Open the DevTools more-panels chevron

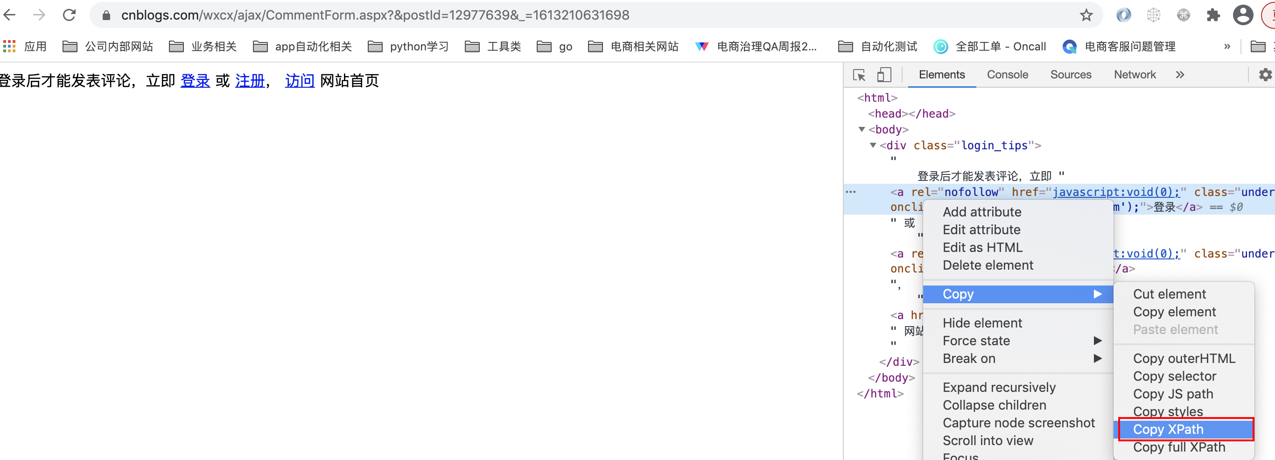1180,75
